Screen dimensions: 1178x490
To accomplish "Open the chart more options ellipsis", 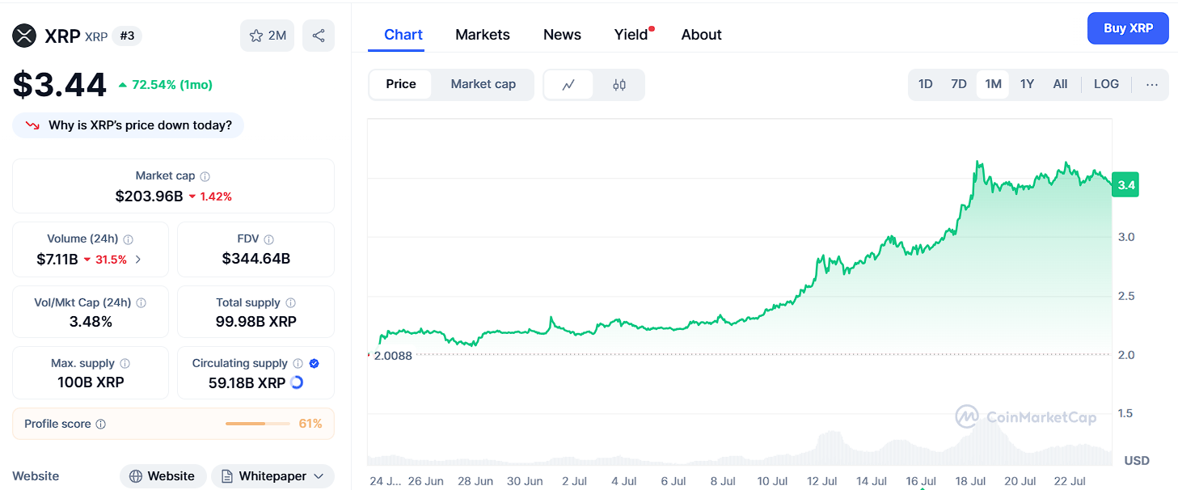I will pos(1152,84).
